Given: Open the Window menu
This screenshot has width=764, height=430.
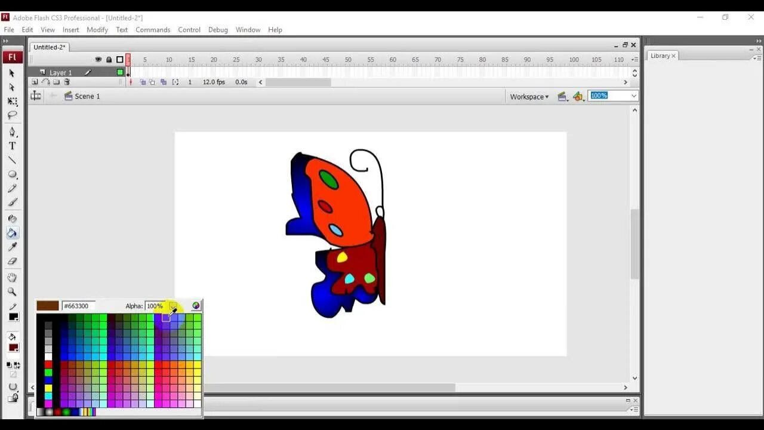Looking at the screenshot, I should tap(248, 29).
